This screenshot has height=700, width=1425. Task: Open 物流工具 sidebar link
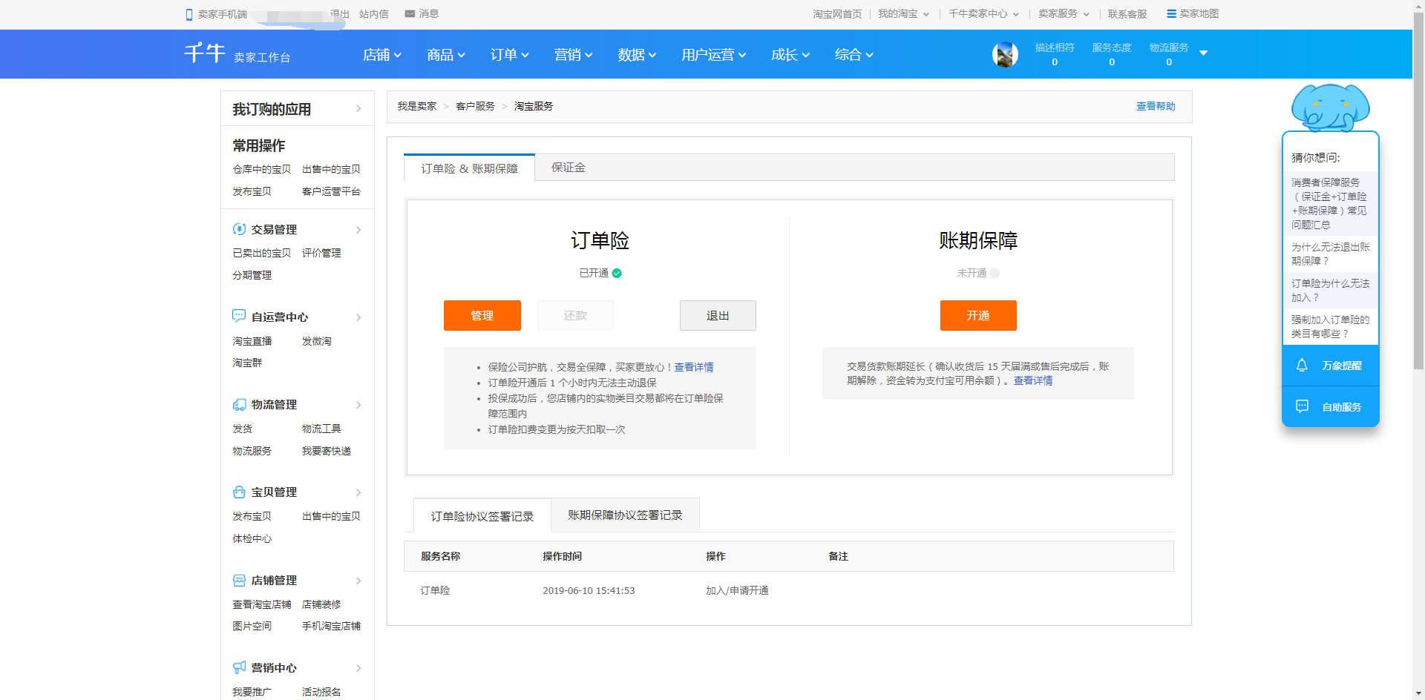tap(321, 429)
